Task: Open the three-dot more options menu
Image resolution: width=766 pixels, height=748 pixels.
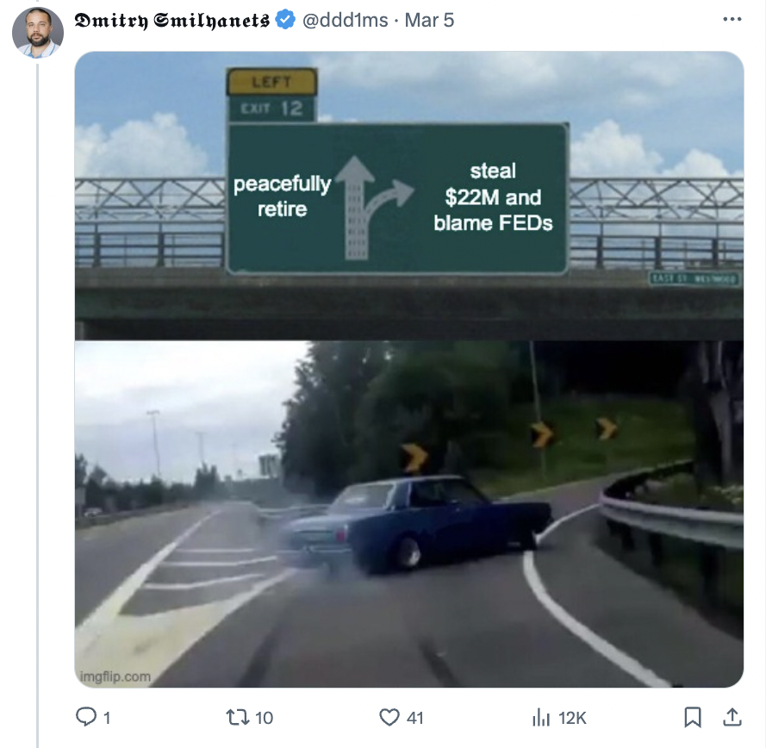Action: point(732,19)
